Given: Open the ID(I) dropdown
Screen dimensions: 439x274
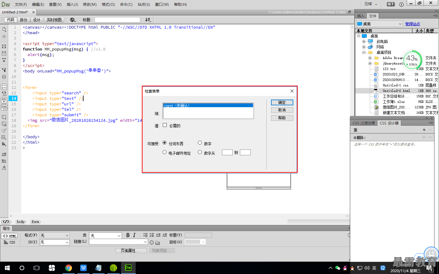Looking at the screenshot, I should (x=55, y=242).
